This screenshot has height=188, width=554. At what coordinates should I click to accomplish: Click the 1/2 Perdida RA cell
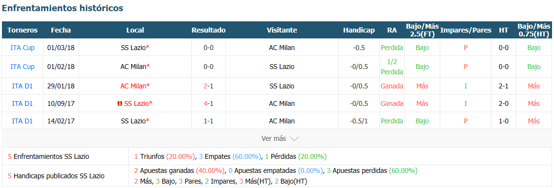[x=392, y=67]
